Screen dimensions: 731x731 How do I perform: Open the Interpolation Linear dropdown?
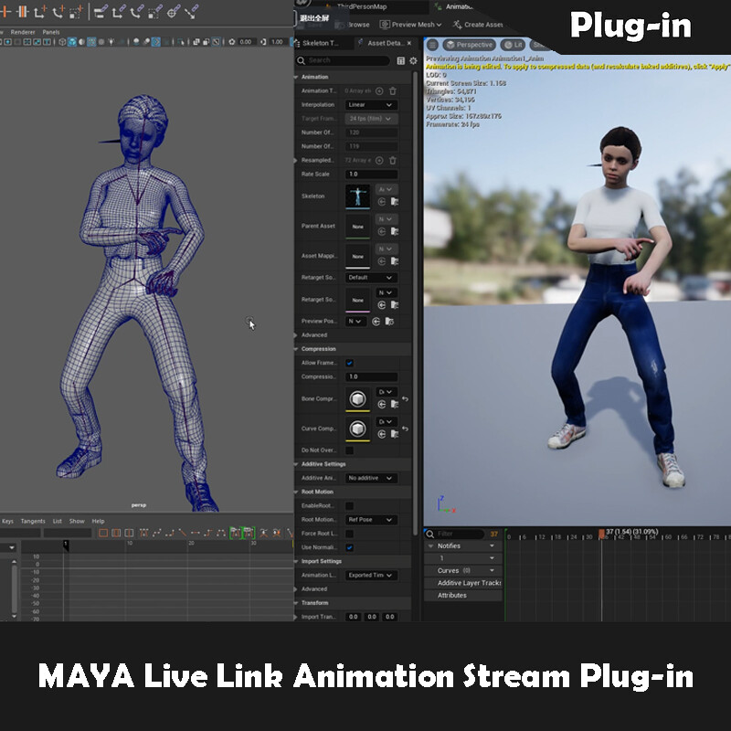tap(371, 105)
